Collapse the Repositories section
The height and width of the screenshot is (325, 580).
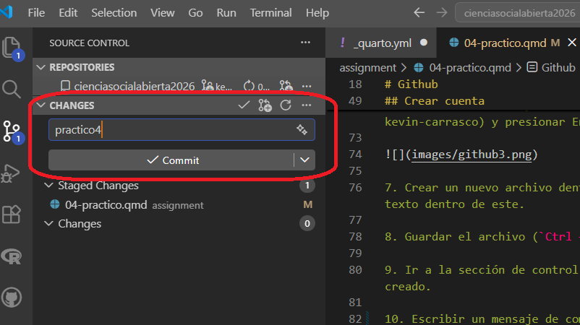[40, 67]
